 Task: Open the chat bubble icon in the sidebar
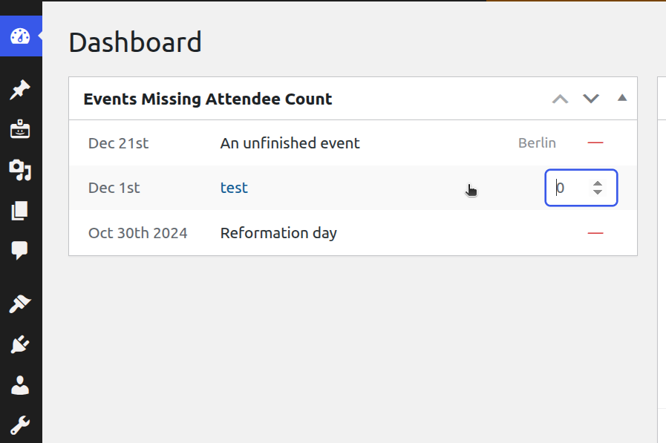pyautogui.click(x=19, y=250)
